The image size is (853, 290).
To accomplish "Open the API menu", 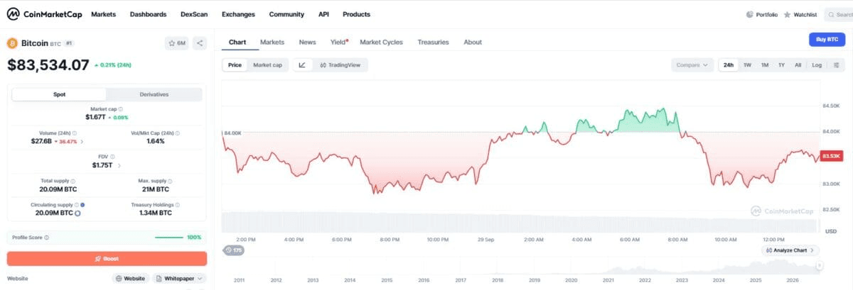I will 323,14.
